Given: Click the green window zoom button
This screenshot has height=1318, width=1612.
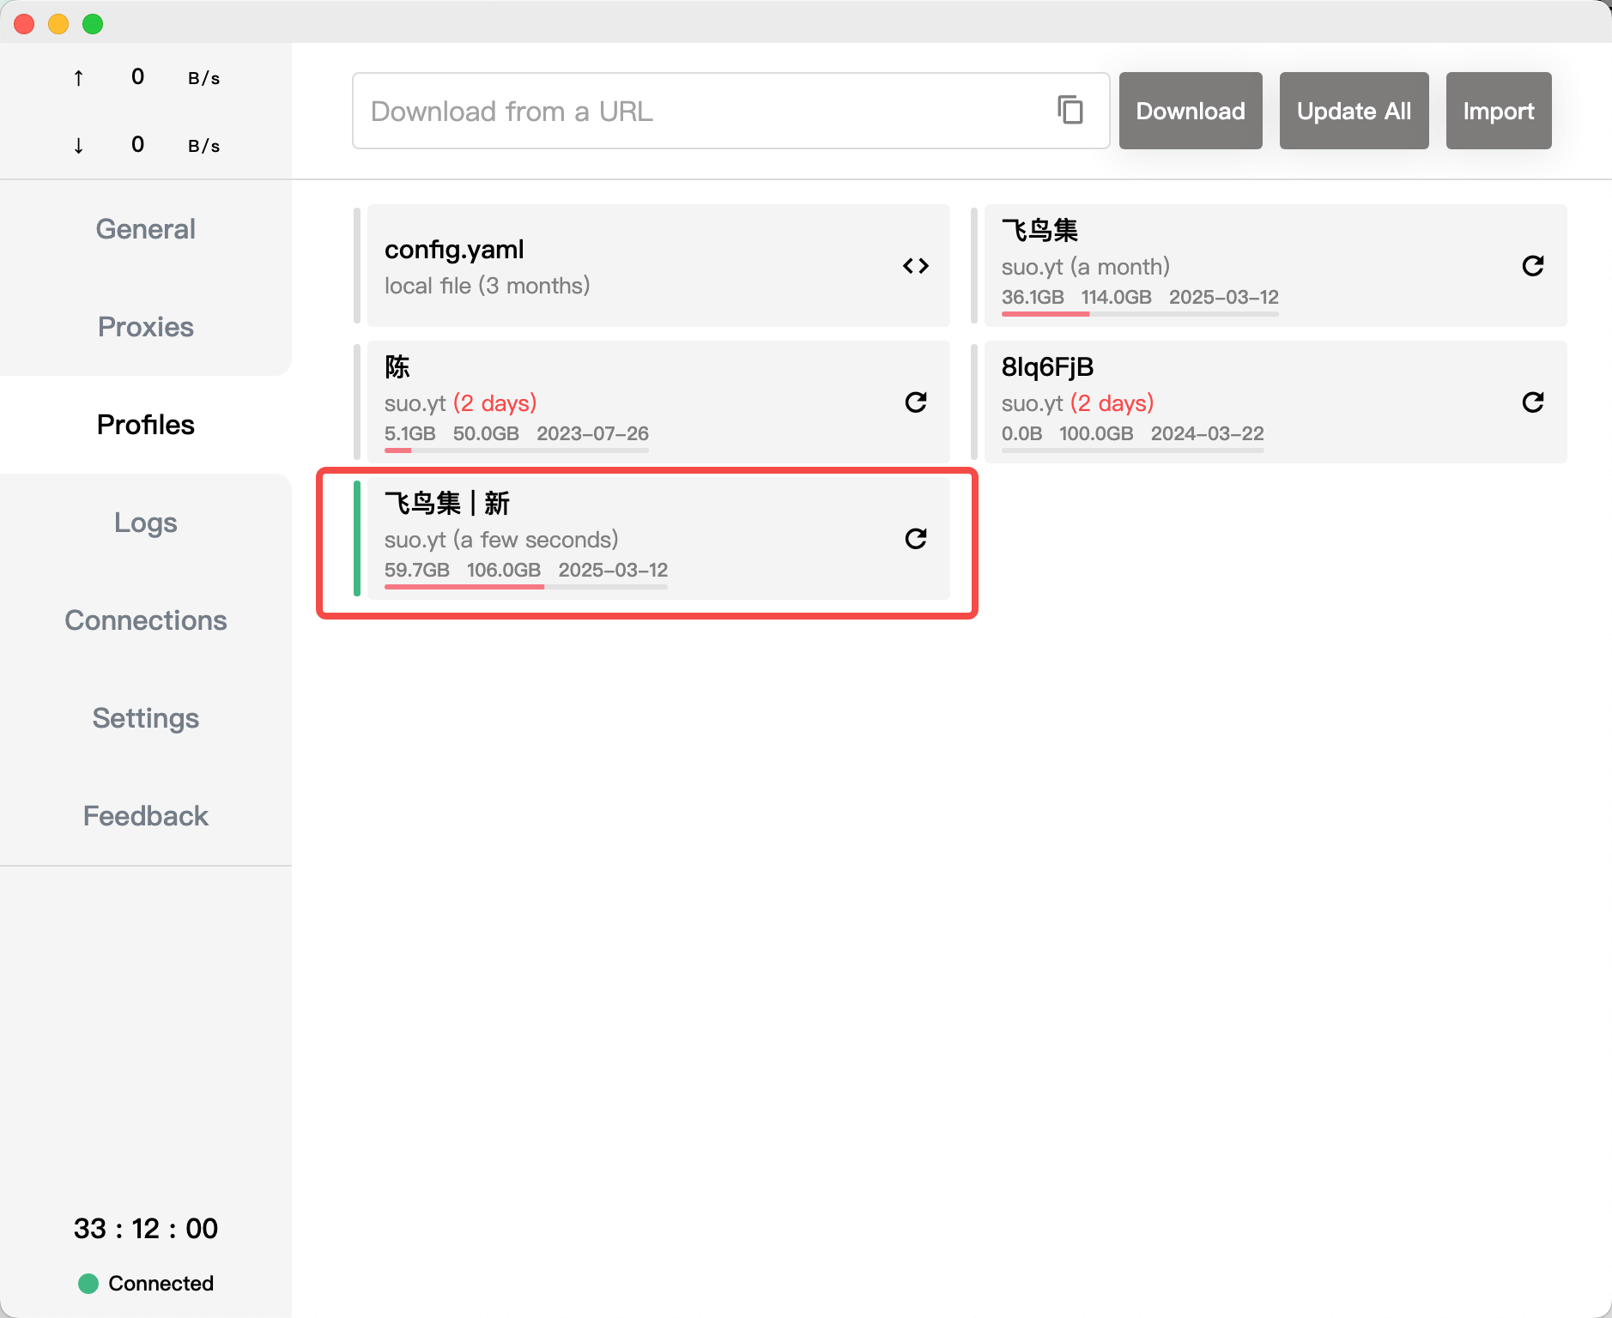Looking at the screenshot, I should (93, 24).
